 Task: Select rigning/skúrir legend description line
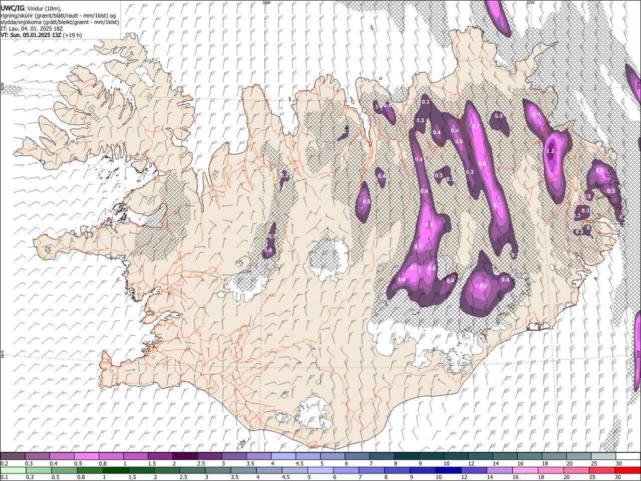[58, 16]
